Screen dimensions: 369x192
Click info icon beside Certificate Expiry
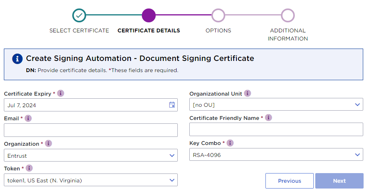coord(61,93)
